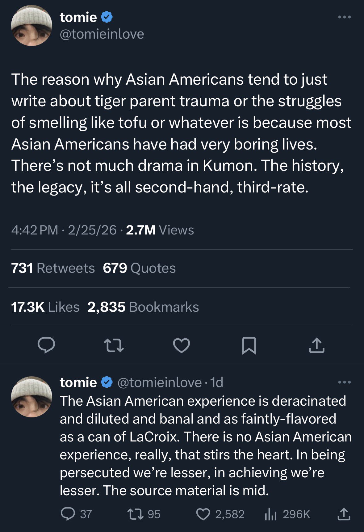
Task: View analytics for the 296K-view reply
Action: click(x=271, y=514)
